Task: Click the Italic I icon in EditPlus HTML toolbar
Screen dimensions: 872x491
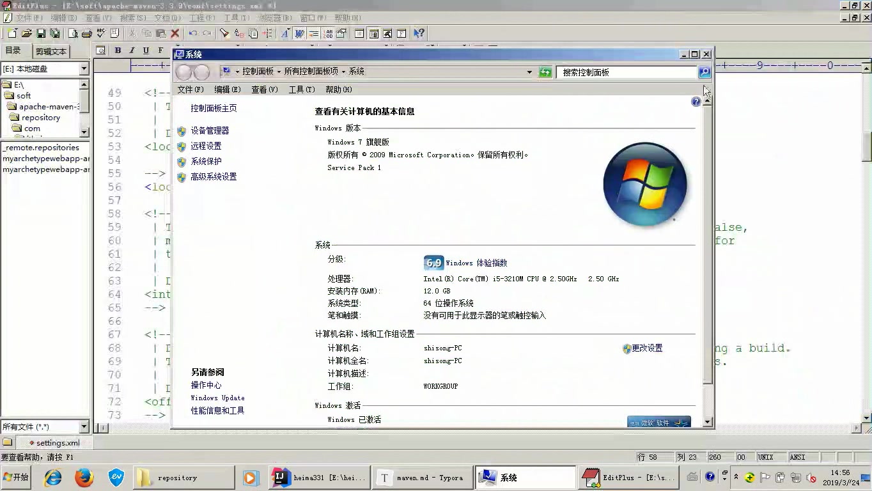Action: pos(132,51)
